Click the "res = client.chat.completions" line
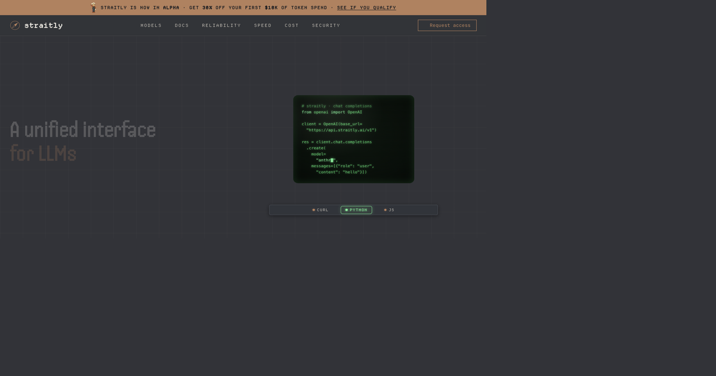This screenshot has height=376, width=716. click(337, 142)
